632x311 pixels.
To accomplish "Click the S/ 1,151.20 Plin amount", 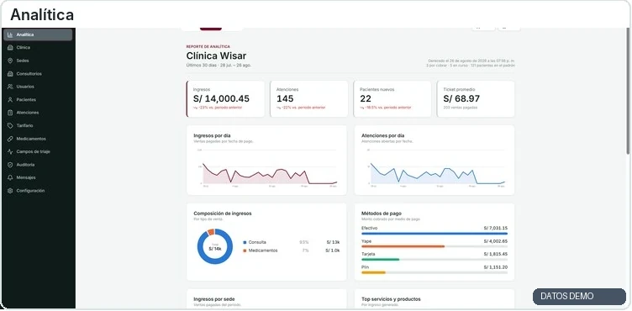I will pyautogui.click(x=495, y=267).
